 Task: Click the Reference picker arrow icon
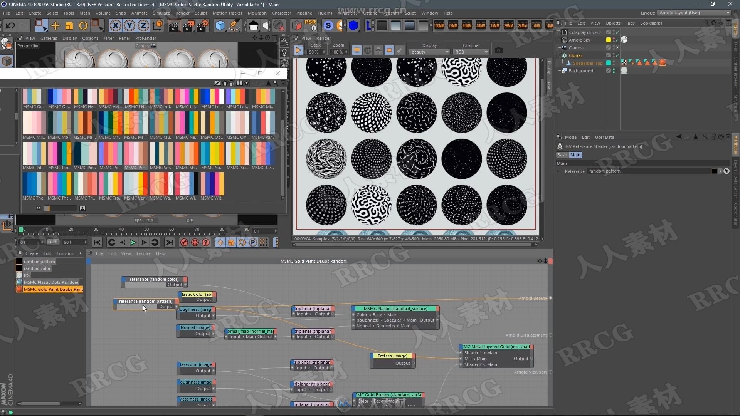click(x=727, y=171)
